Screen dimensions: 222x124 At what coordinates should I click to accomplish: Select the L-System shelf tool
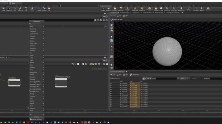pyautogui.click(x=39, y=9)
